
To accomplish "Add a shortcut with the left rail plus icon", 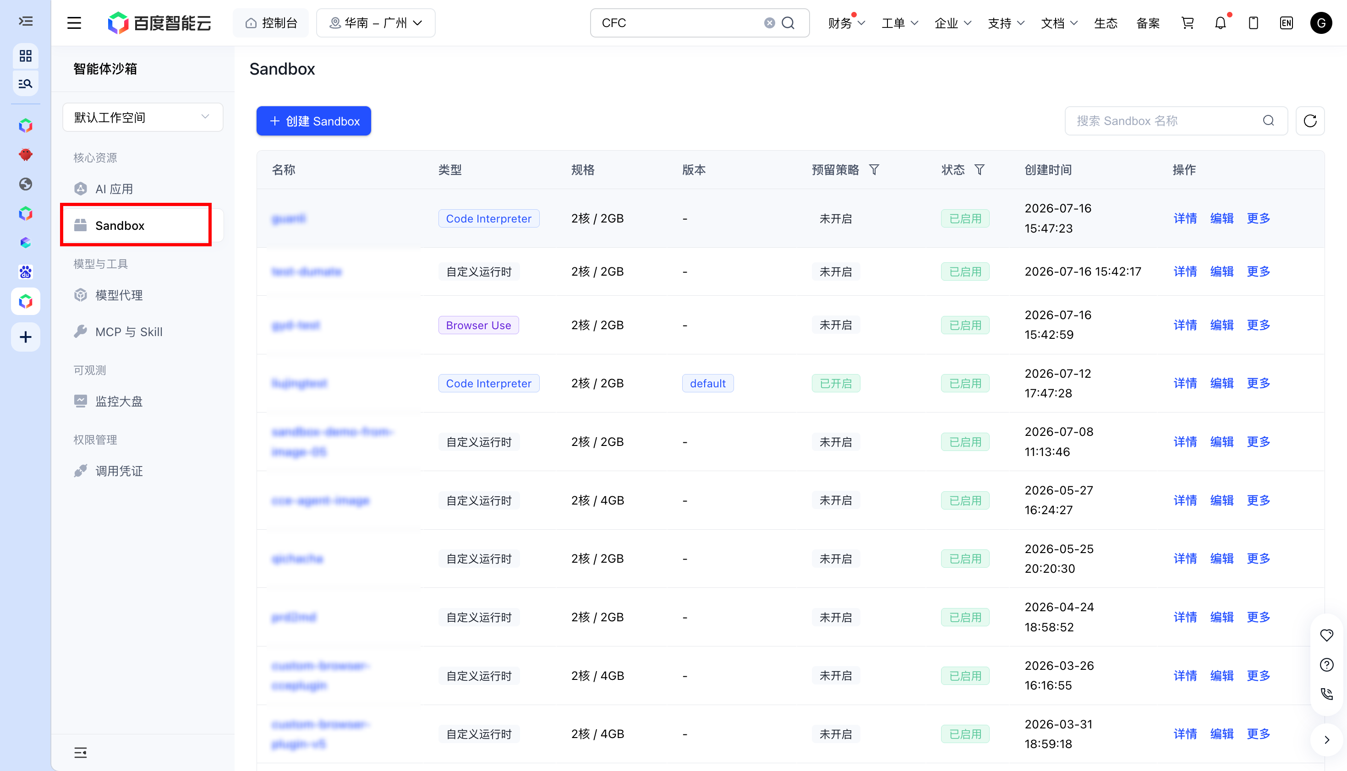I will [x=26, y=337].
